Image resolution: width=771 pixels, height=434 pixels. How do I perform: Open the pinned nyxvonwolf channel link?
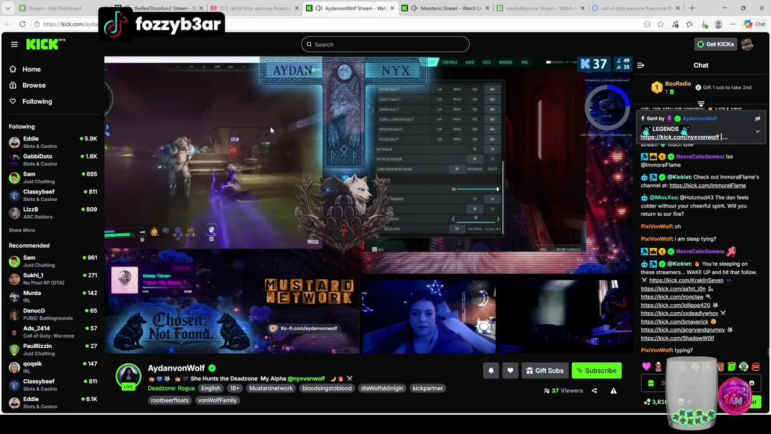(679, 137)
